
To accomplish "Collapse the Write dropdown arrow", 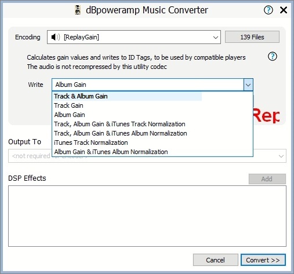I will 248,85.
